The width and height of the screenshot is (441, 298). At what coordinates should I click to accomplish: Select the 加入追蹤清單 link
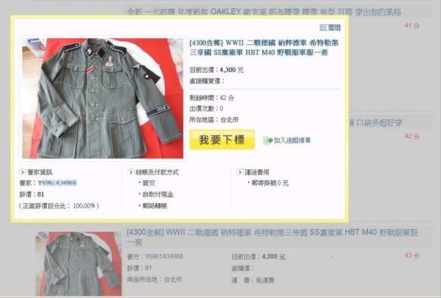point(292,141)
